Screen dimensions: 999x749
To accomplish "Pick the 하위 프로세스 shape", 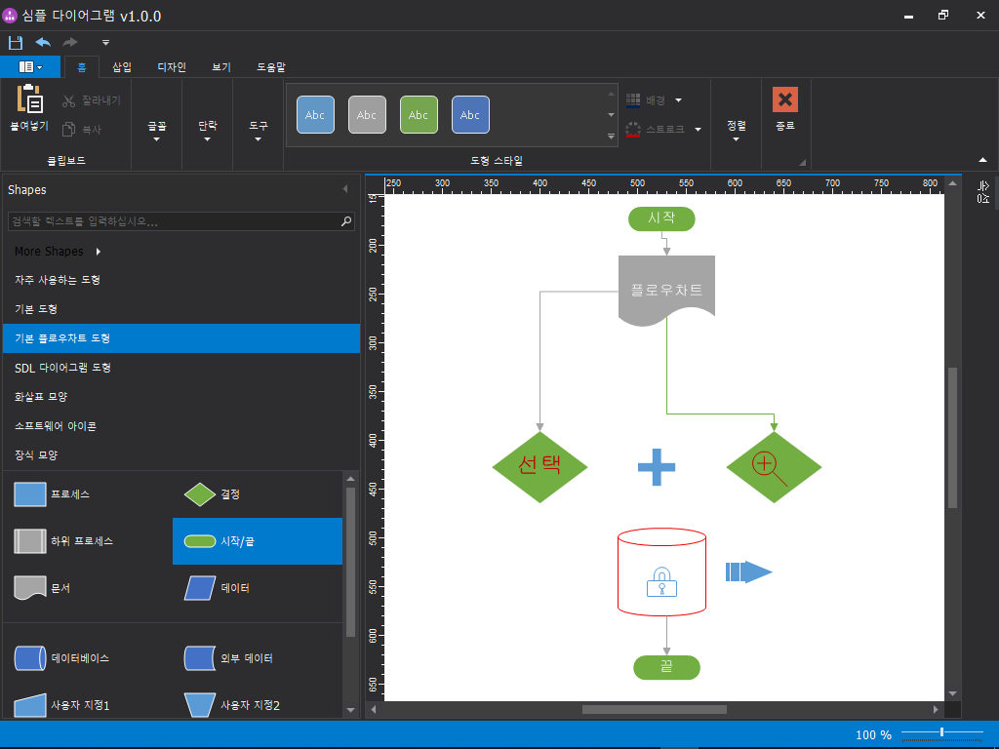I will click(87, 541).
